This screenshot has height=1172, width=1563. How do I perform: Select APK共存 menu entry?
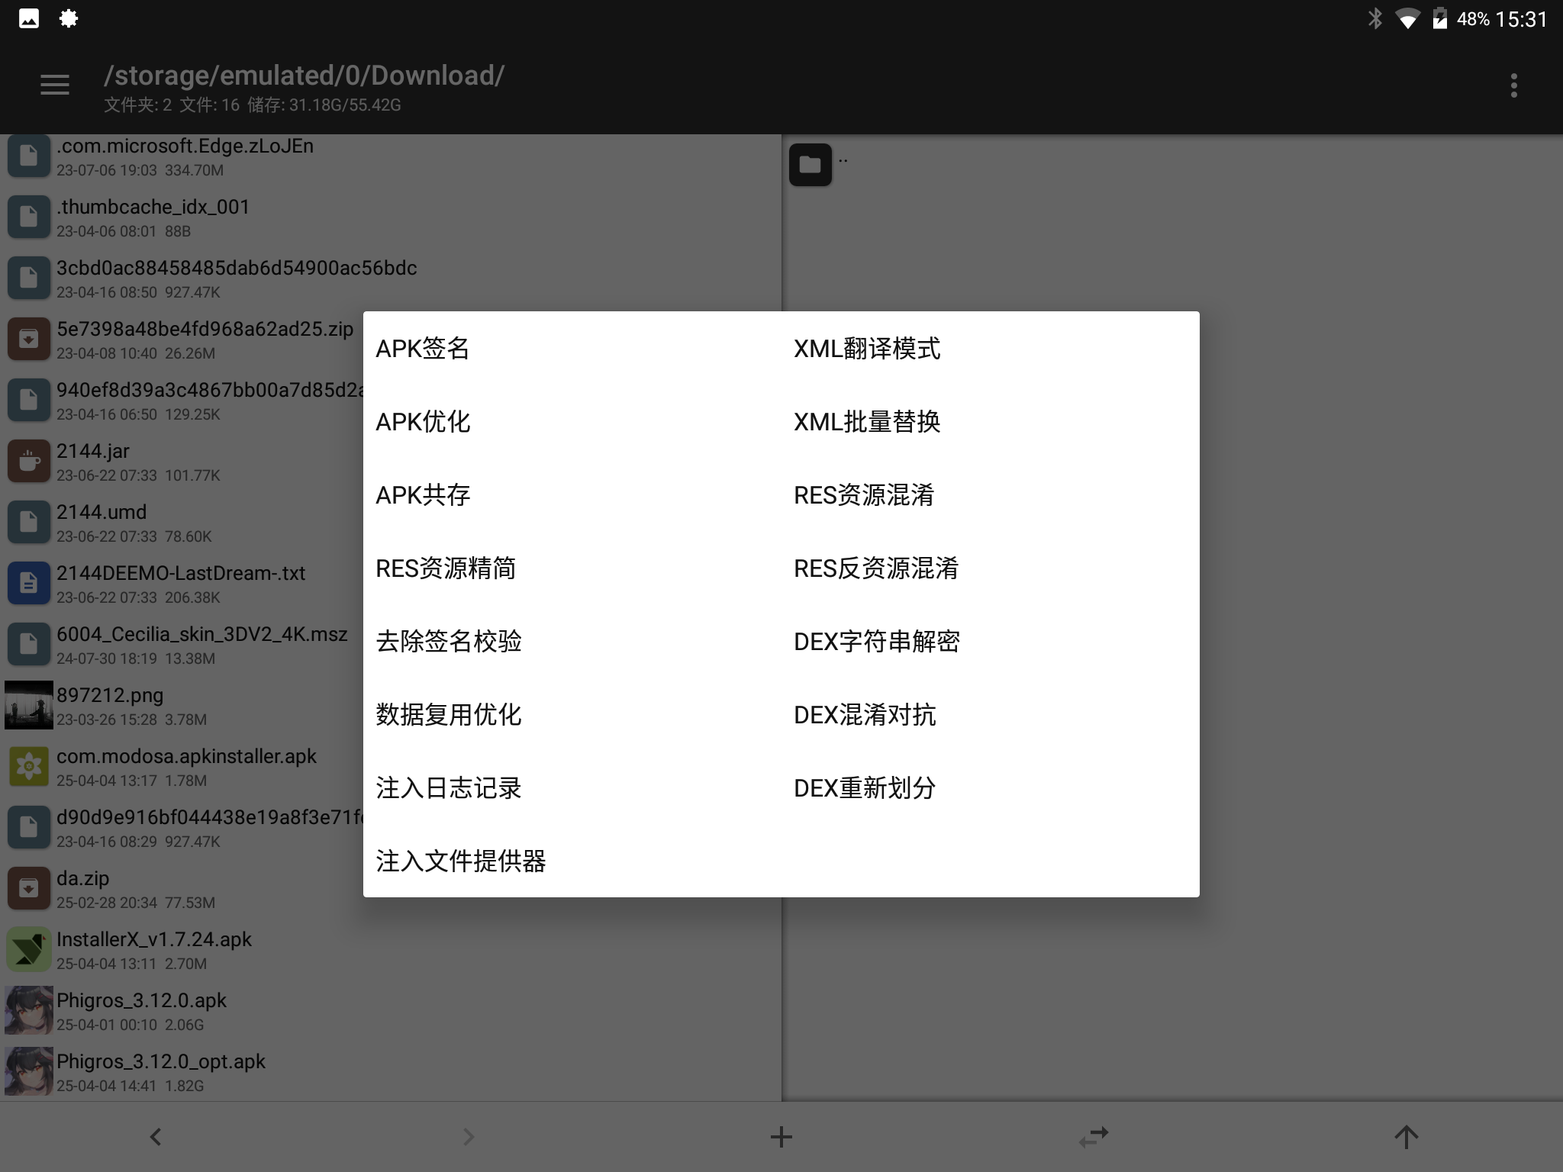pos(423,495)
